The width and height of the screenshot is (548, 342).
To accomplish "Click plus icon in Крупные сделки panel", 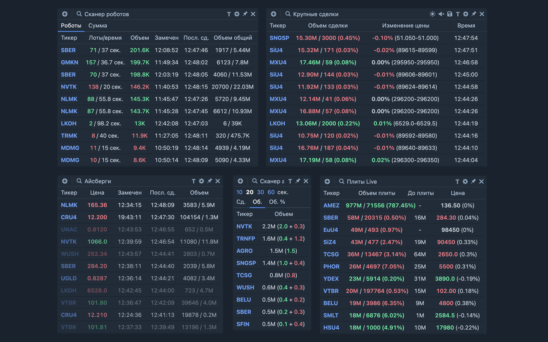I will 274,14.
